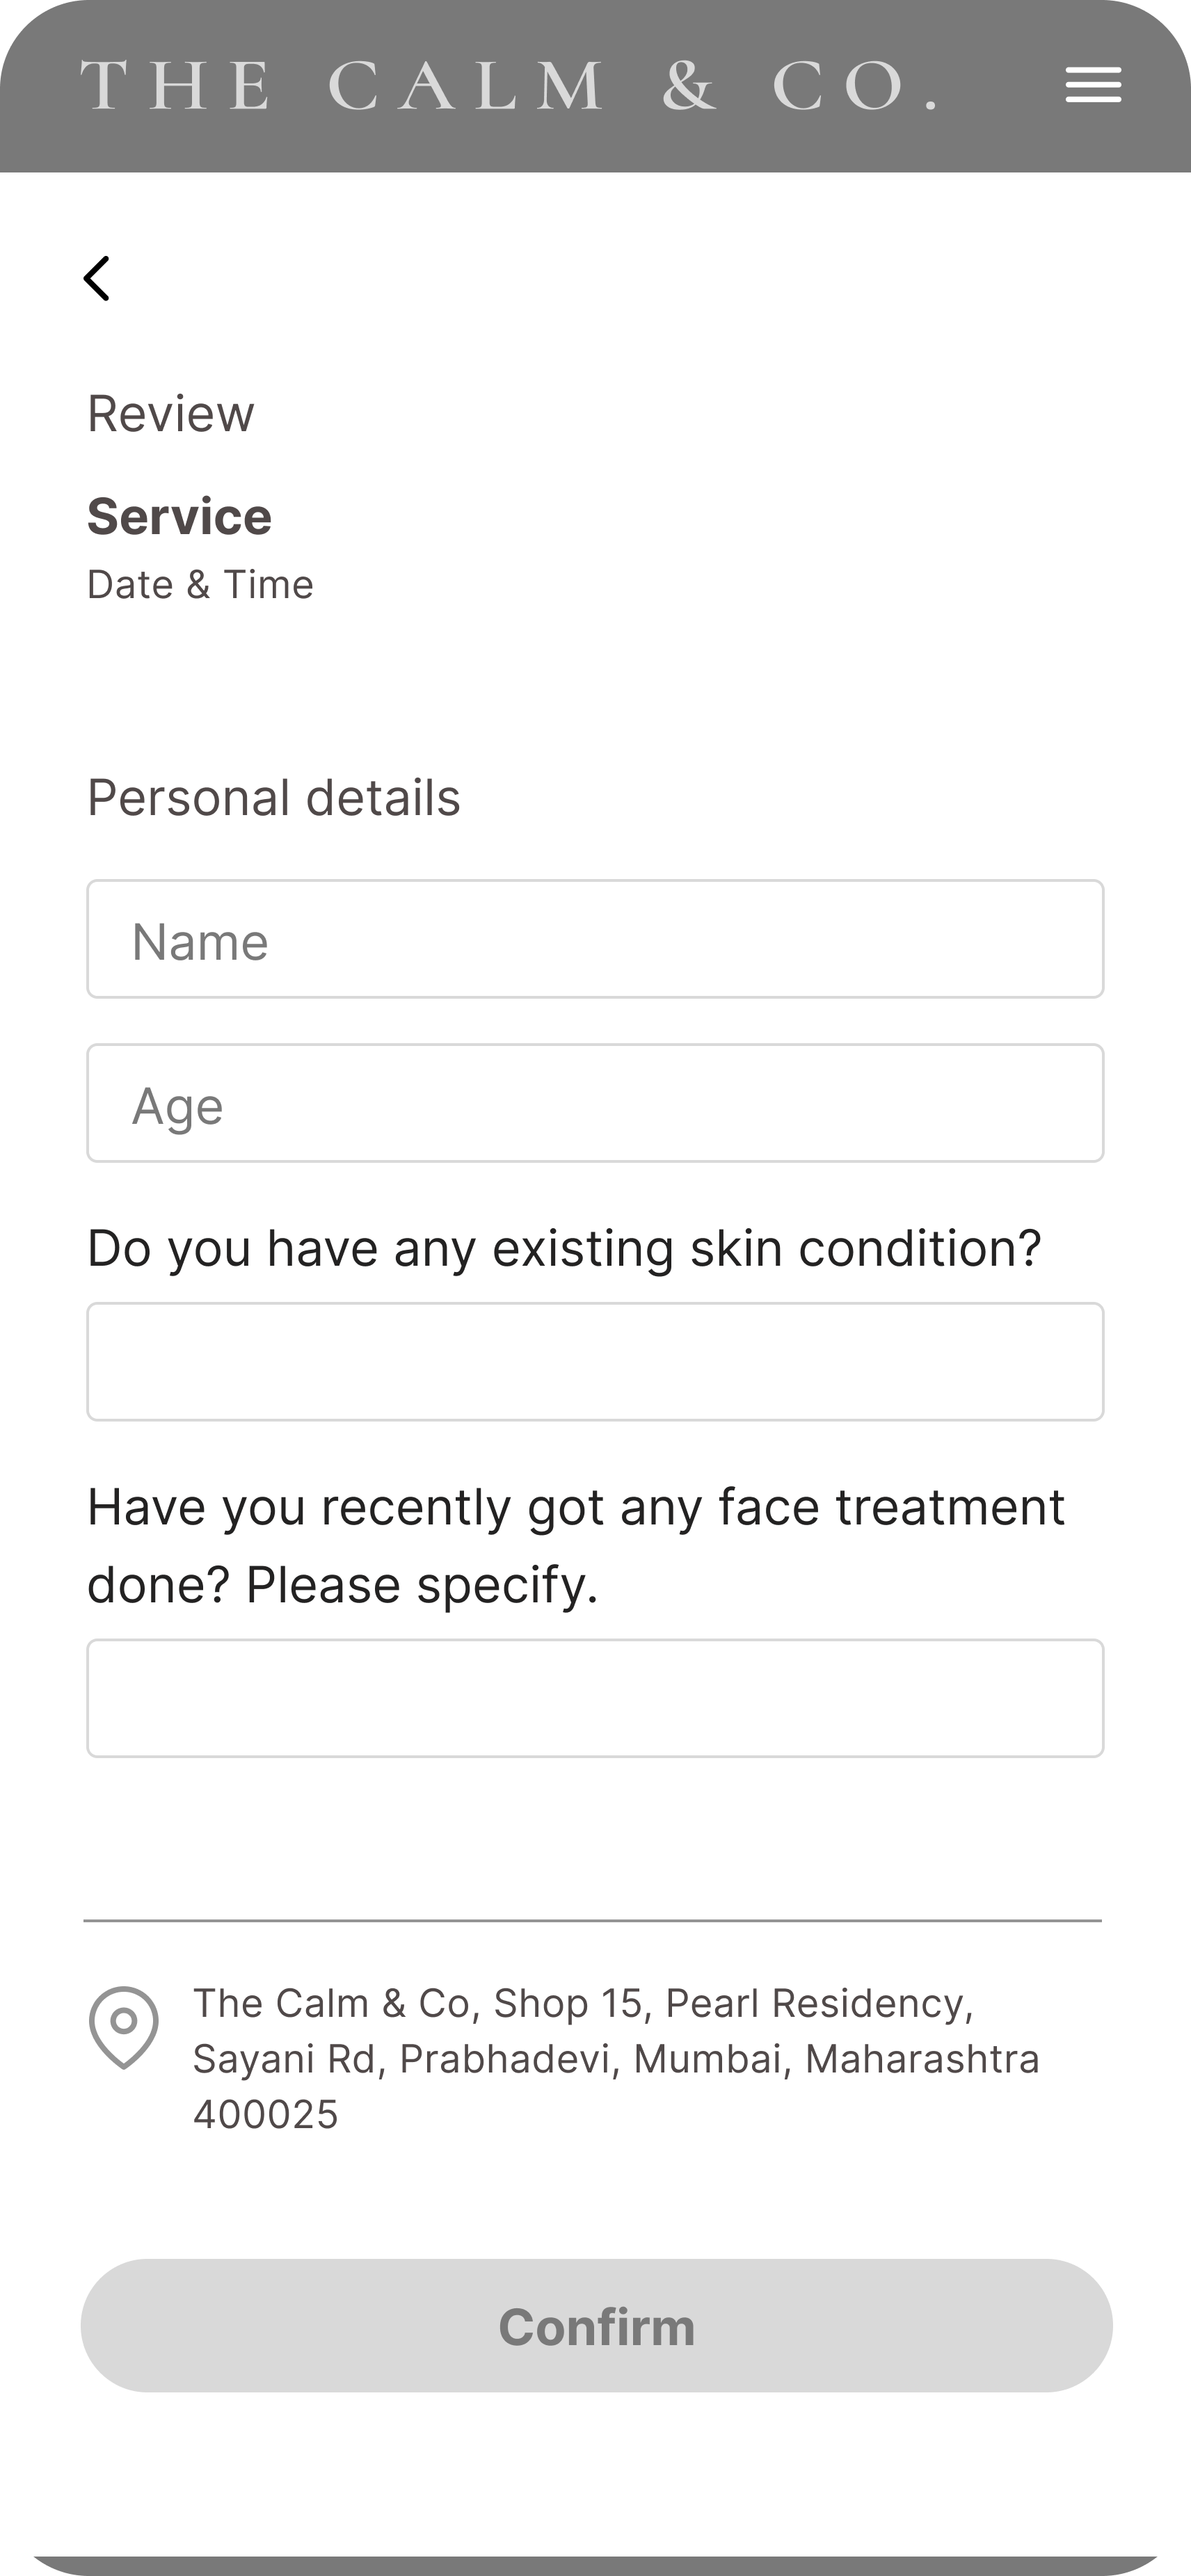Click the horizontal divider above the address
Screen dimensions: 1191x2576
click(x=592, y=1920)
